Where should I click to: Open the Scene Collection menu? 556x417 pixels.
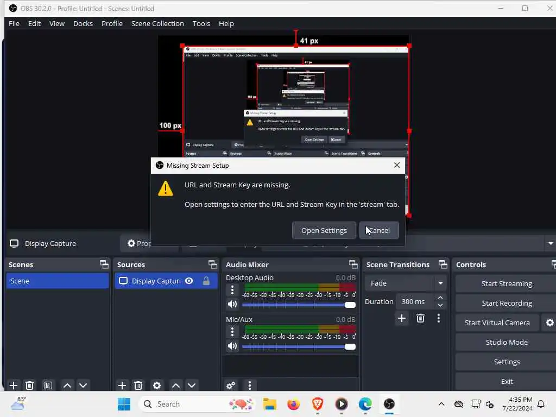(x=157, y=23)
